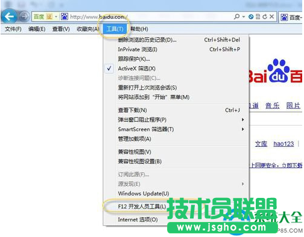Click the Stop (X) icon in address bar

click(x=271, y=16)
